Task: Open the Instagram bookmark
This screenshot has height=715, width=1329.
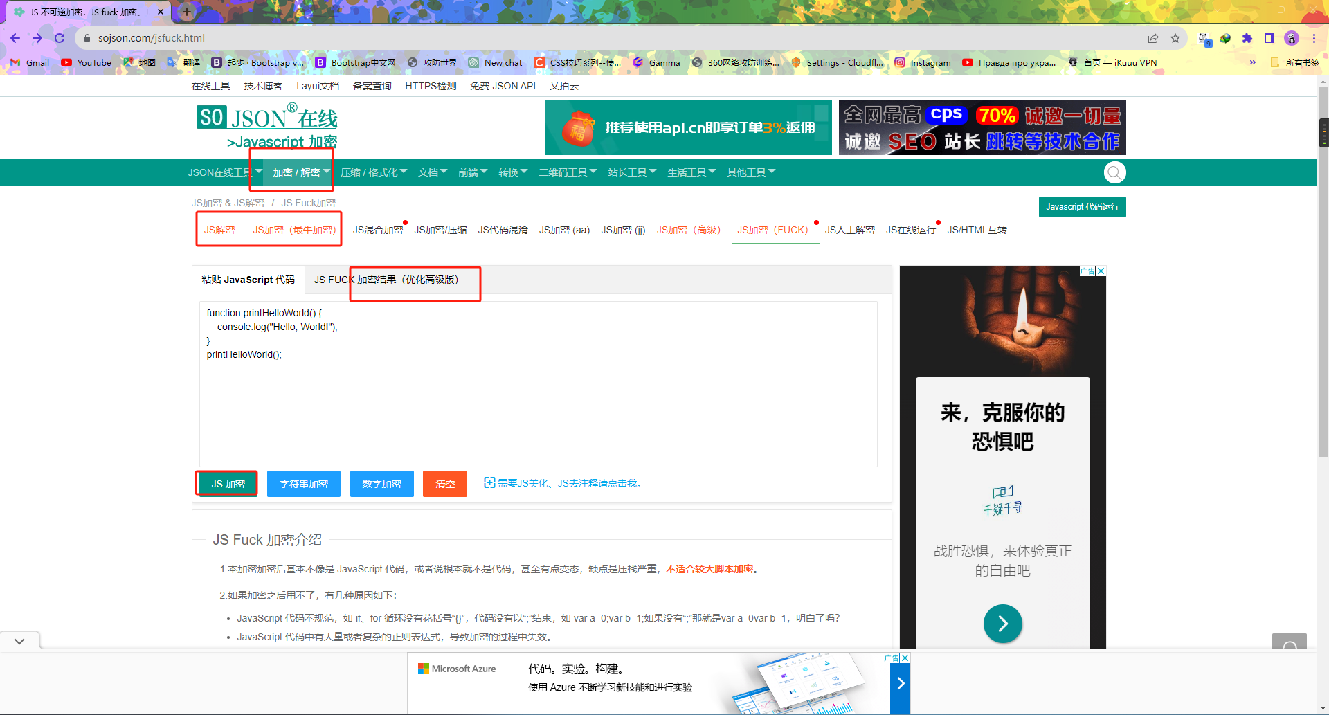Action: click(x=923, y=62)
